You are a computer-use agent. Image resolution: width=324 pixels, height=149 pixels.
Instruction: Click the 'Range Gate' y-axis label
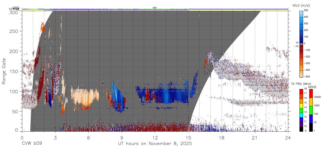click(4, 71)
